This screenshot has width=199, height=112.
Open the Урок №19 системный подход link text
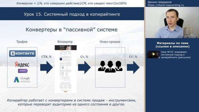pos(176,55)
